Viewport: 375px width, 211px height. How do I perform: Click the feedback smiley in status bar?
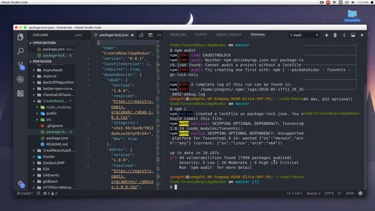click(360, 193)
